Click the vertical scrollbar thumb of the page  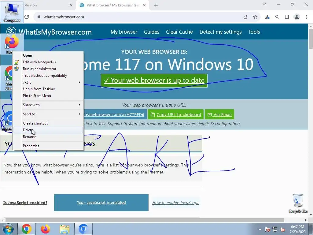[x=311, y=39]
